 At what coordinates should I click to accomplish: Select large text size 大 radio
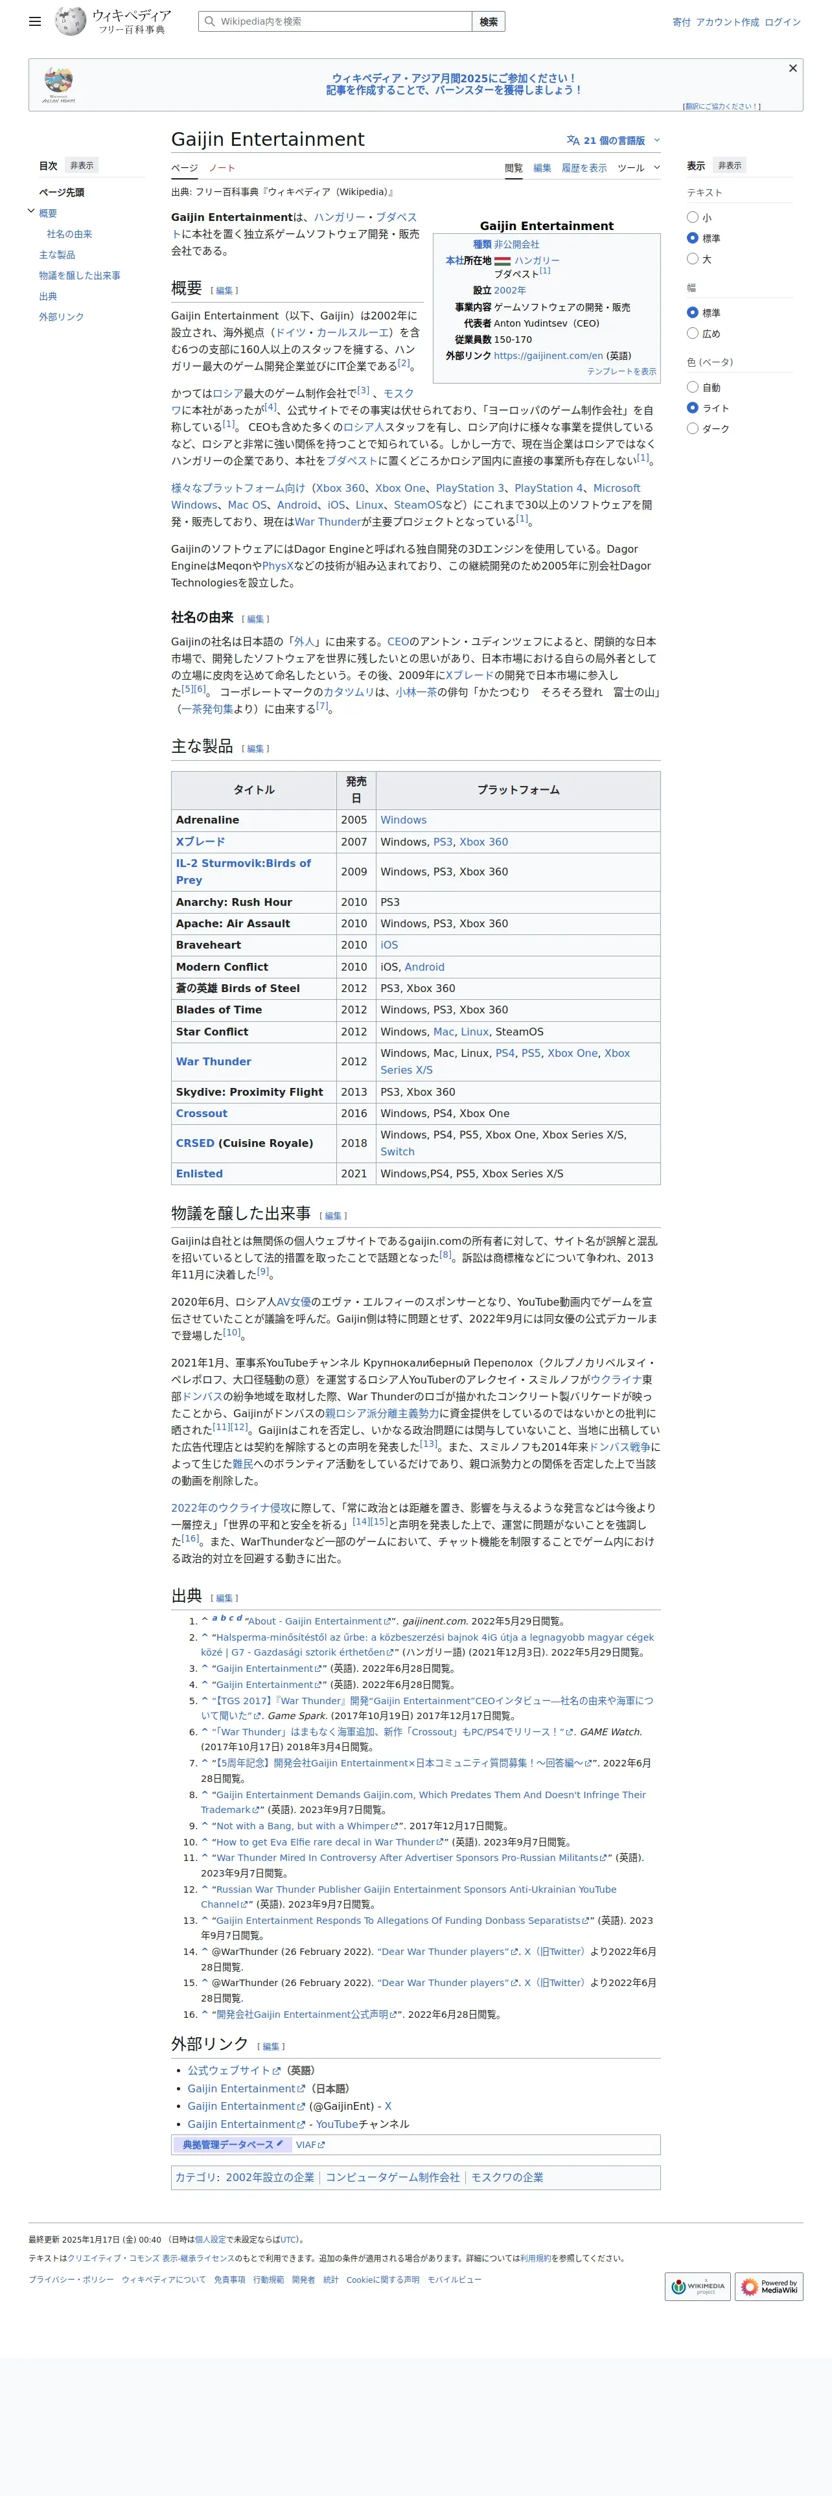coord(693,259)
